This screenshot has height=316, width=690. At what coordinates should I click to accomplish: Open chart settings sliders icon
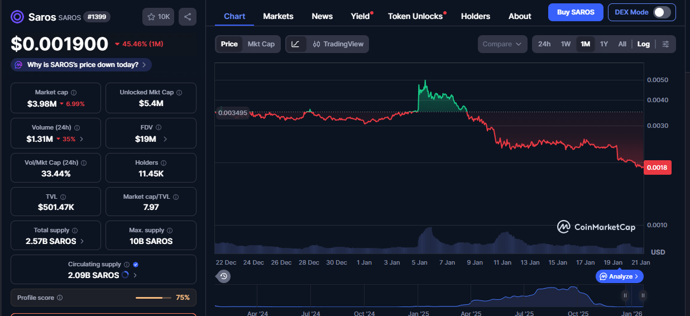665,44
